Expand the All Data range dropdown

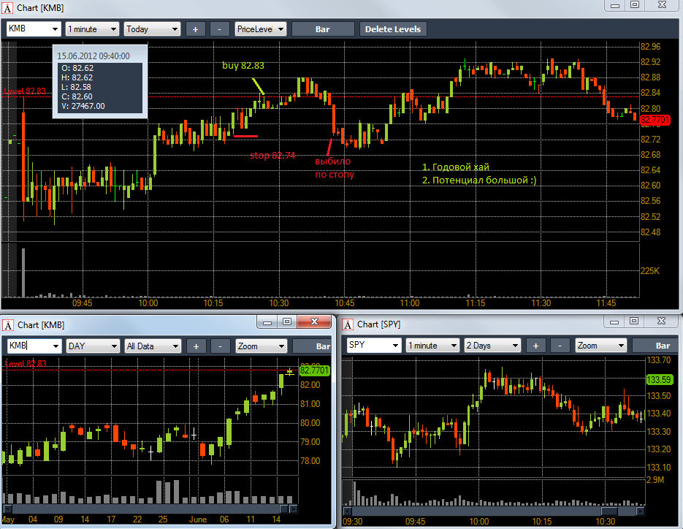click(153, 346)
